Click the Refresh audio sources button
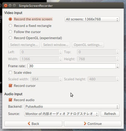 point(110,114)
